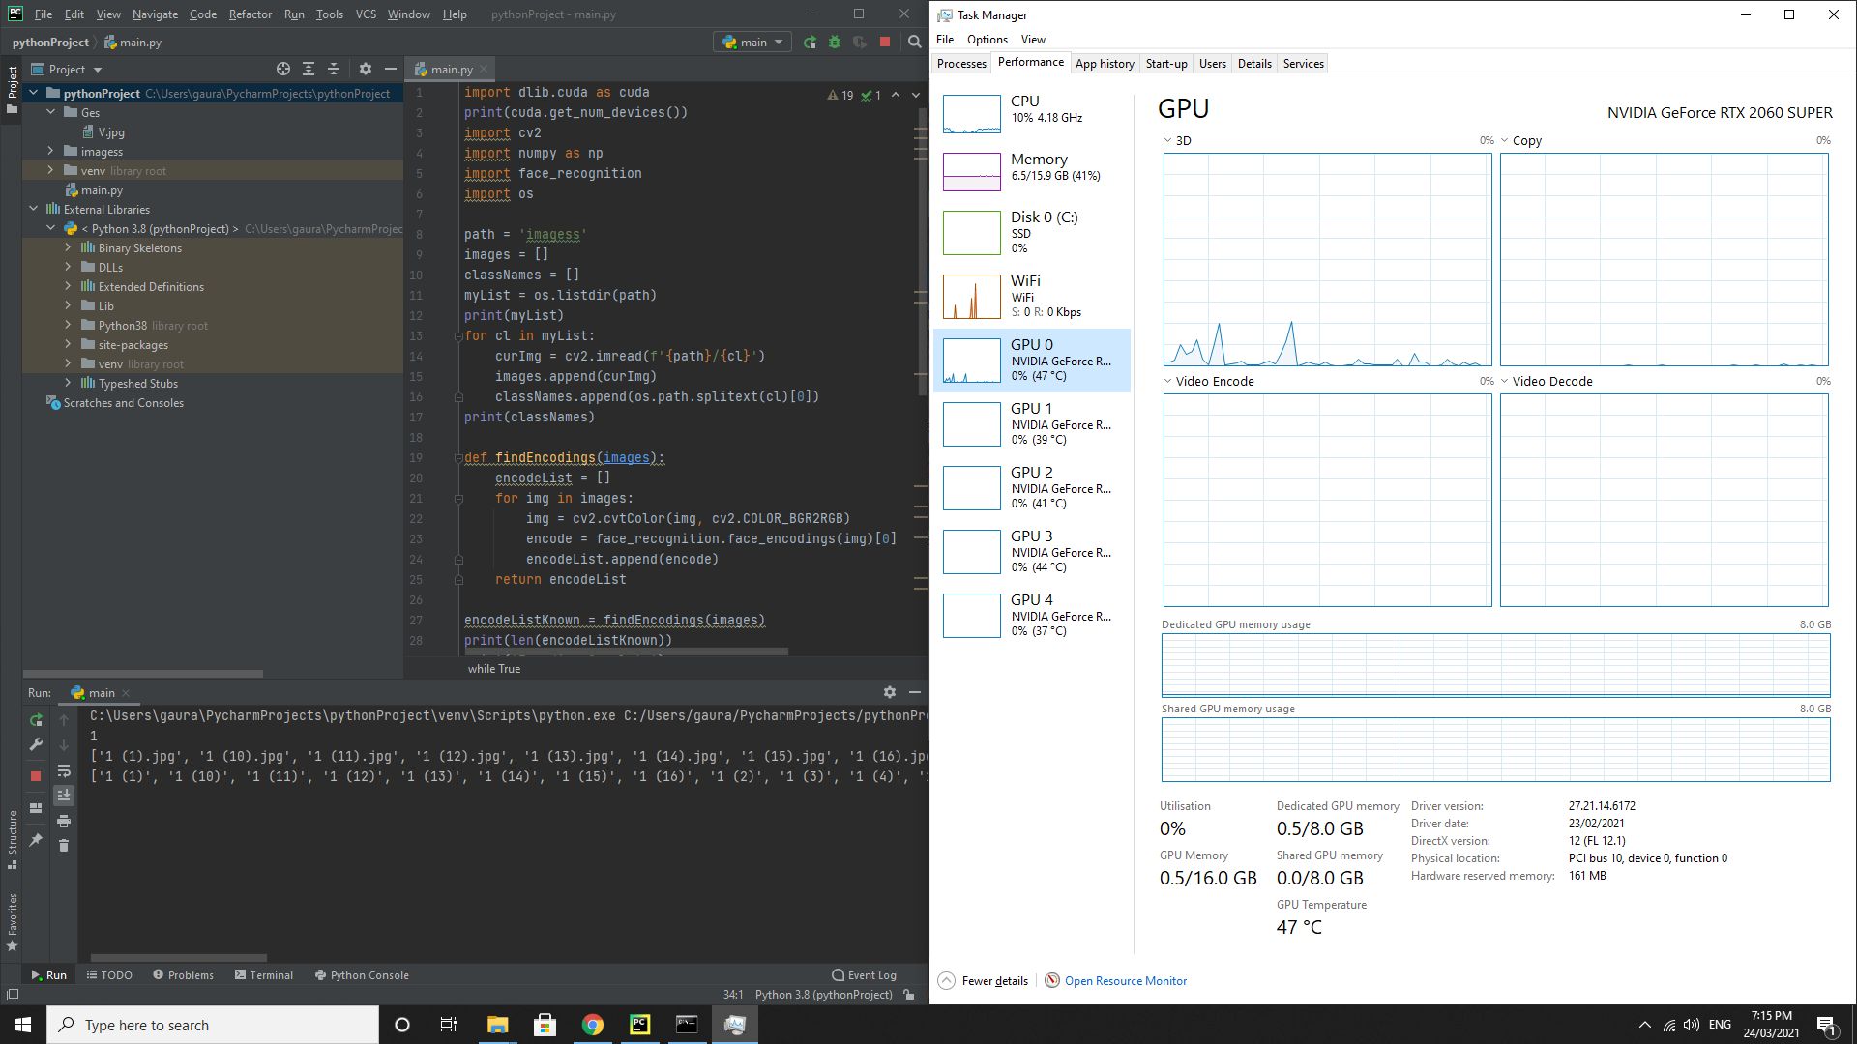Open Project panel options with the gear icon

point(366,69)
